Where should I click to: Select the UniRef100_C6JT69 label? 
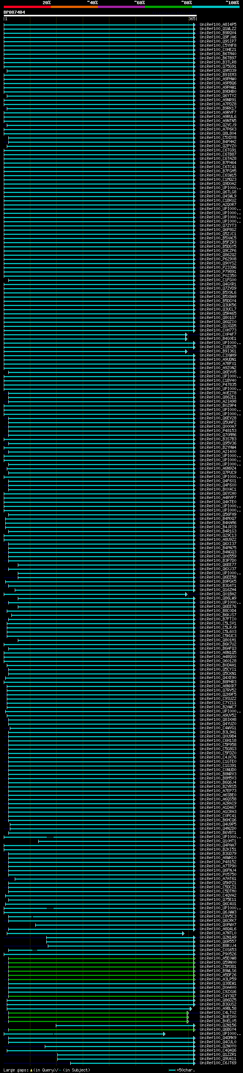218,1063
